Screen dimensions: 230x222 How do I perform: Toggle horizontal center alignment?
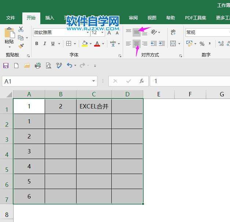pyautogui.click(x=136, y=44)
